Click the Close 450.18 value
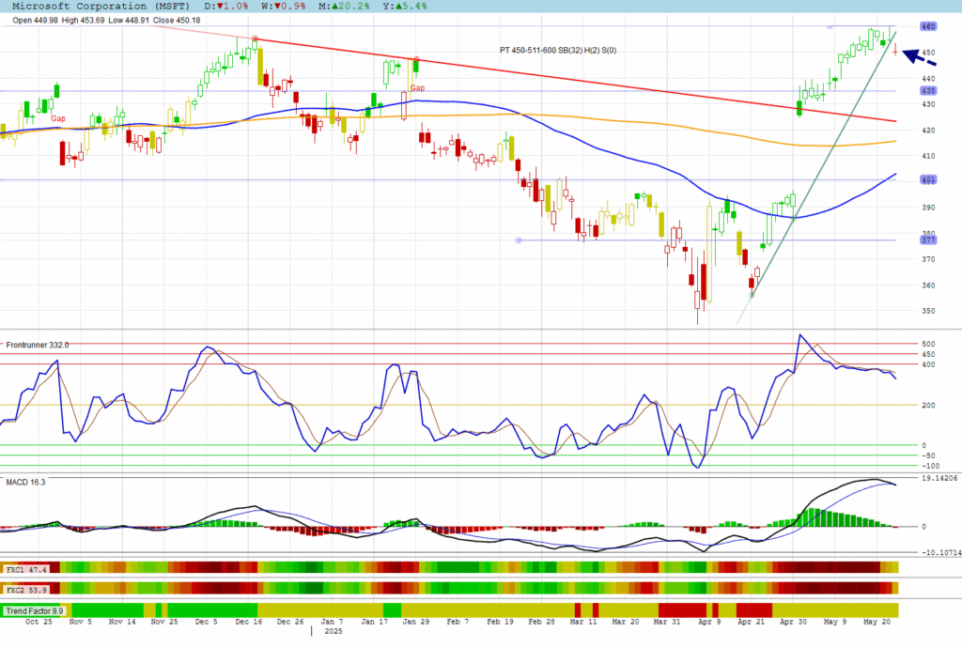The height and width of the screenshot is (647, 962). [x=177, y=21]
